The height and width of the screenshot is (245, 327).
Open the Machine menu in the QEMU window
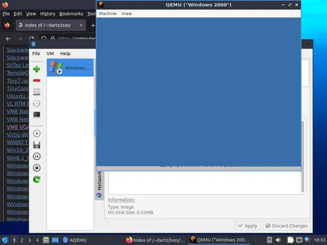[x=108, y=13]
